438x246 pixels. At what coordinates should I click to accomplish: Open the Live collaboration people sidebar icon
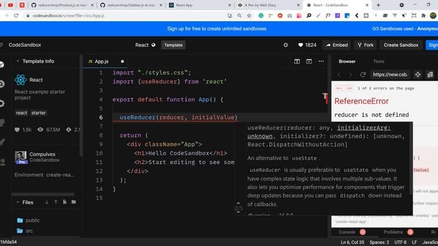(3, 162)
